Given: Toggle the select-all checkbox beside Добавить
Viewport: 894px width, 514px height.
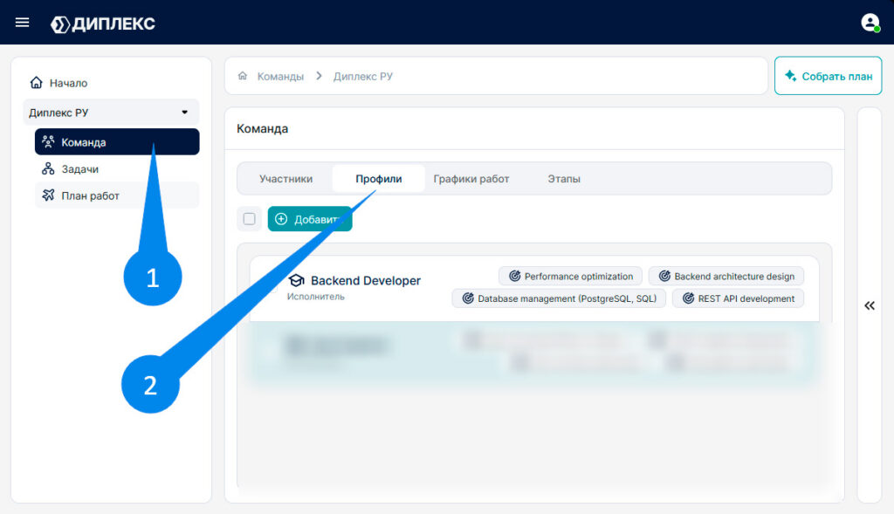Looking at the screenshot, I should pos(249,219).
